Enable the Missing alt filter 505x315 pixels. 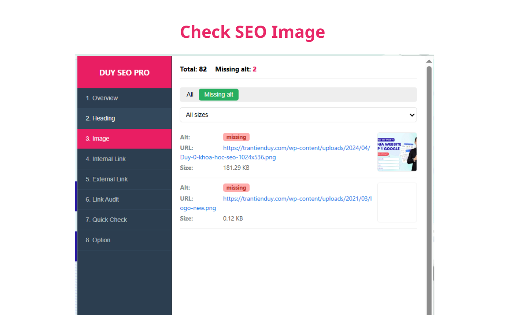[x=219, y=94]
